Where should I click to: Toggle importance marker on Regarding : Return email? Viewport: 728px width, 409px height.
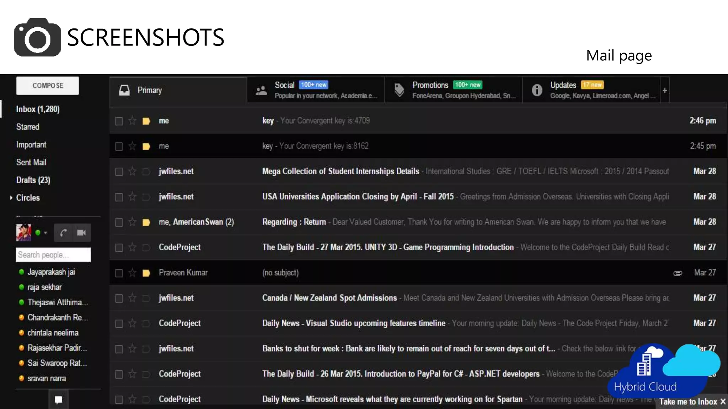click(x=146, y=222)
